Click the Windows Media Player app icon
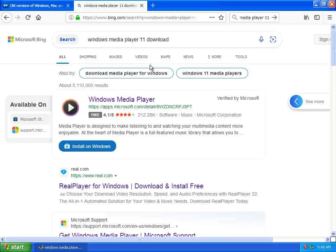 pyautogui.click(x=71, y=108)
